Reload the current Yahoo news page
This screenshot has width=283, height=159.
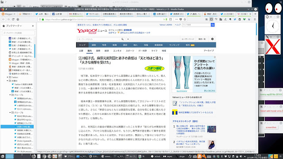pyautogui.click(x=13, y=19)
